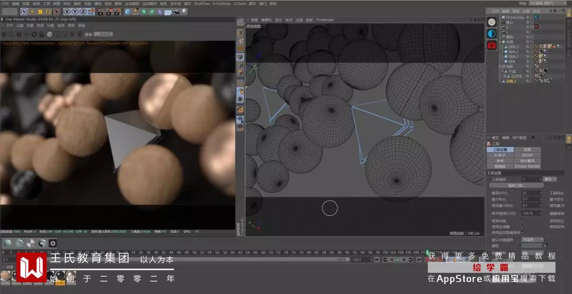Open the X-Particles menu

point(222,3)
